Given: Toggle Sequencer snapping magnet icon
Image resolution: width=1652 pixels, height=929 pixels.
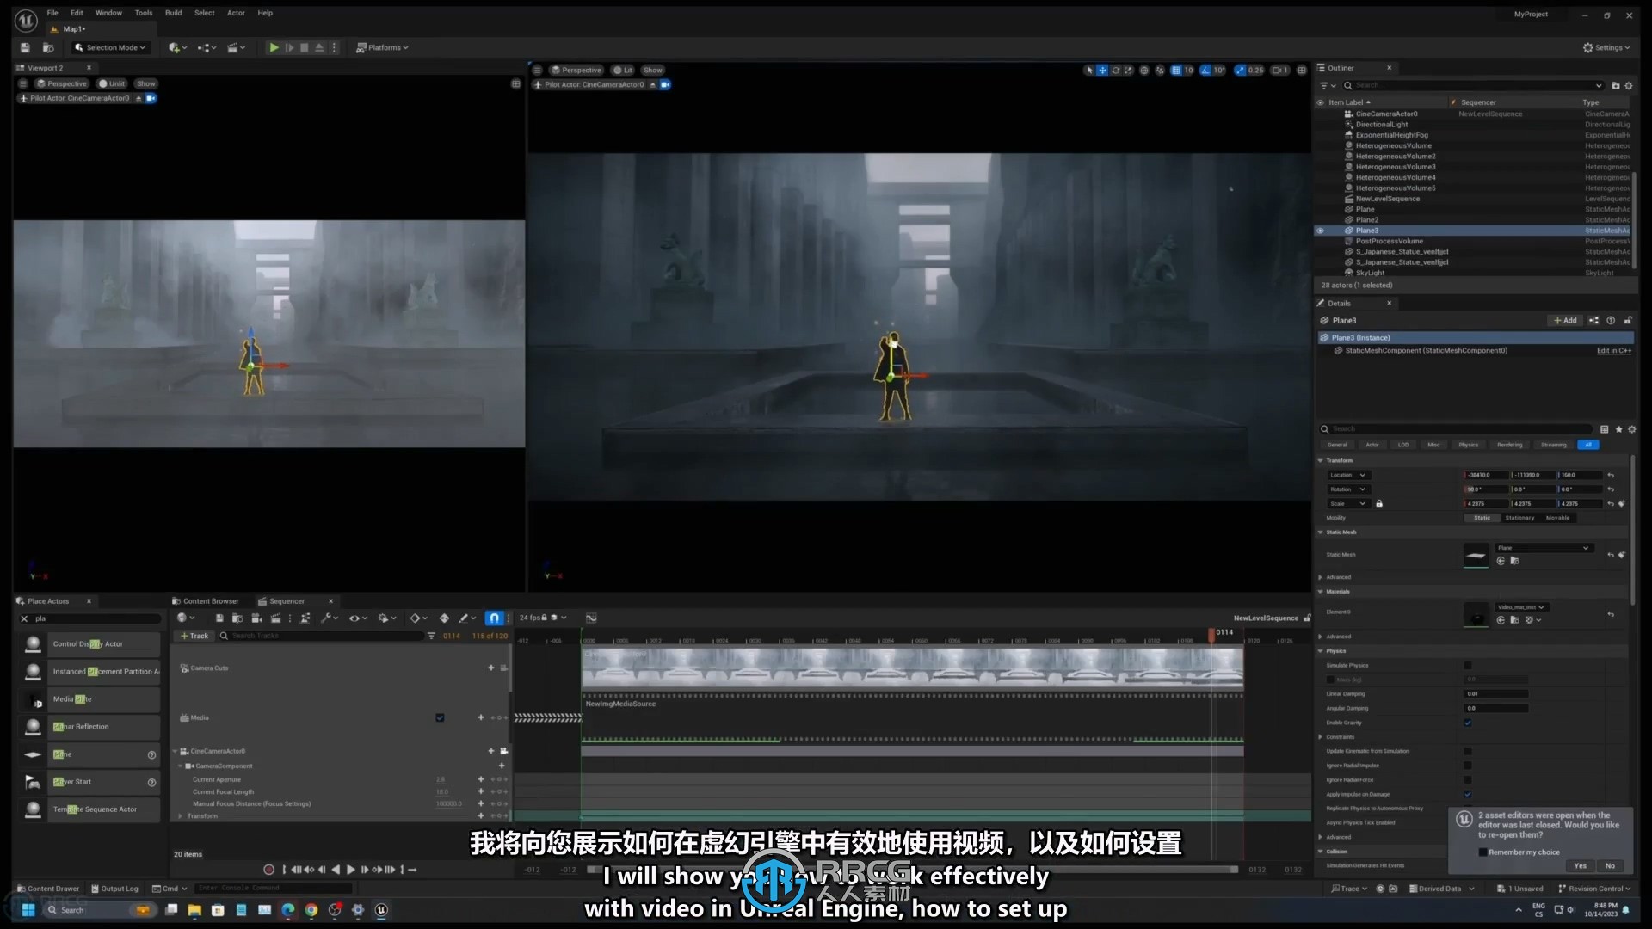Looking at the screenshot, I should click(x=494, y=618).
